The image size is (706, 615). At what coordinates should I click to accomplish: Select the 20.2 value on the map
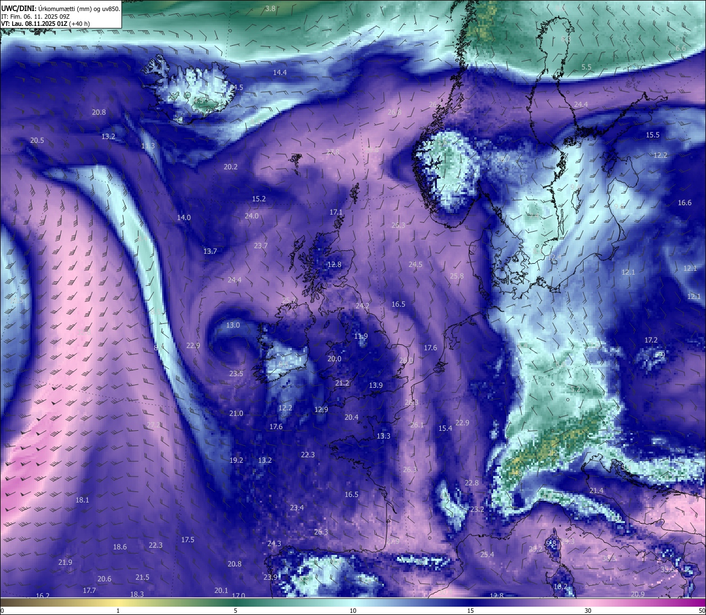pyautogui.click(x=231, y=167)
